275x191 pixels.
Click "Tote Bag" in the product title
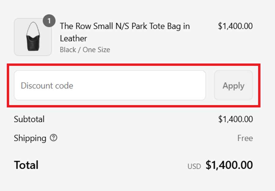coord(165,26)
